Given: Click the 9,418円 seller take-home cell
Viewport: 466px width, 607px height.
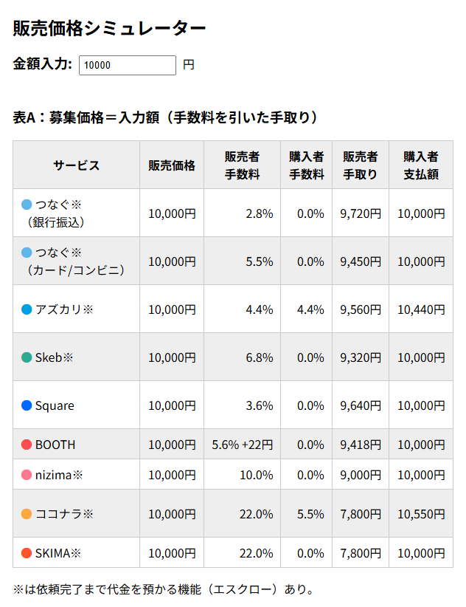Looking at the screenshot, I should [x=361, y=445].
